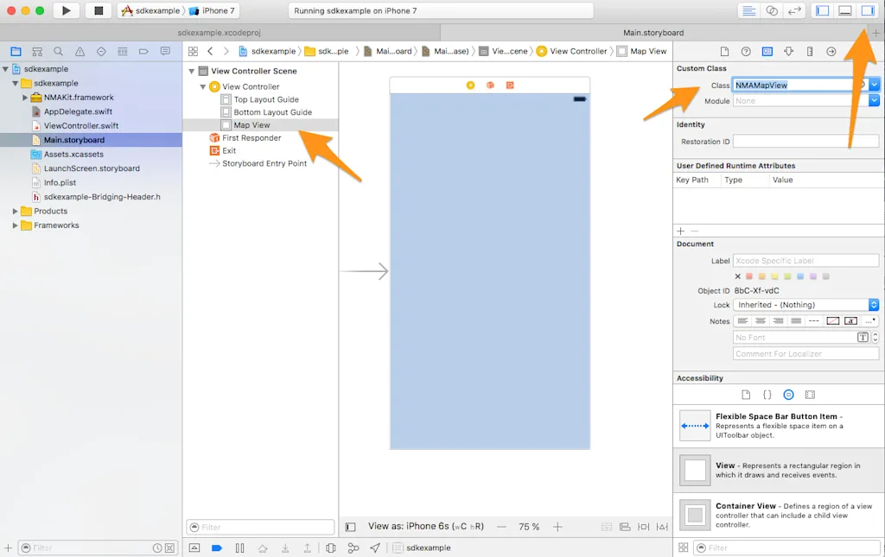Choose the iPhone 7 run destination
Screen dimensions: 885x557
212,10
